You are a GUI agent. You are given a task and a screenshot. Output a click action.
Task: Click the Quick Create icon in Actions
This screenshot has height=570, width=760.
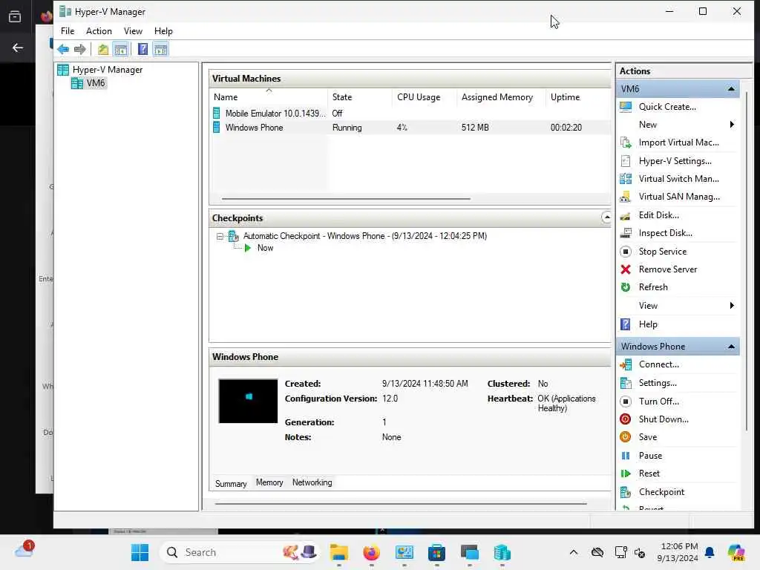[626, 107]
